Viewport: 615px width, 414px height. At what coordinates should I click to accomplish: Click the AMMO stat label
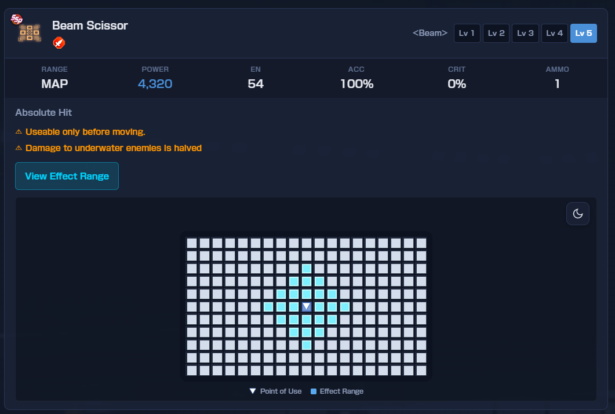(557, 69)
